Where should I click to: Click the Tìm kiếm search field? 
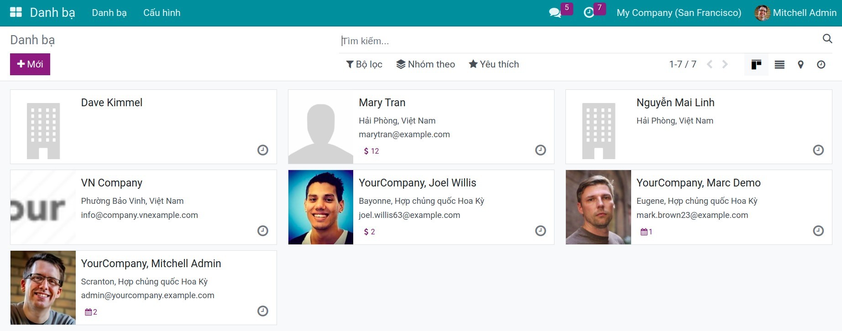[x=580, y=41]
